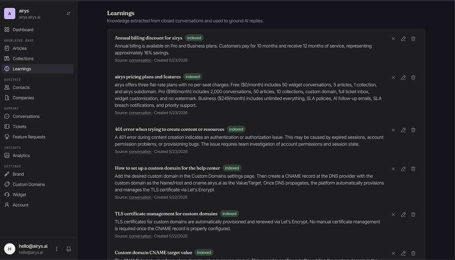The image size is (455, 260).
Task: Delete the Custom domain CNAME target learning
Action: pyautogui.click(x=413, y=253)
